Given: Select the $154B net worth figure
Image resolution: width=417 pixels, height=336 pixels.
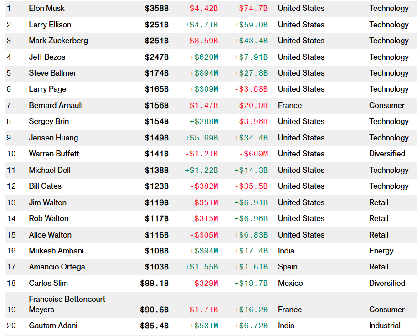Looking at the screenshot, I should coord(157,122).
